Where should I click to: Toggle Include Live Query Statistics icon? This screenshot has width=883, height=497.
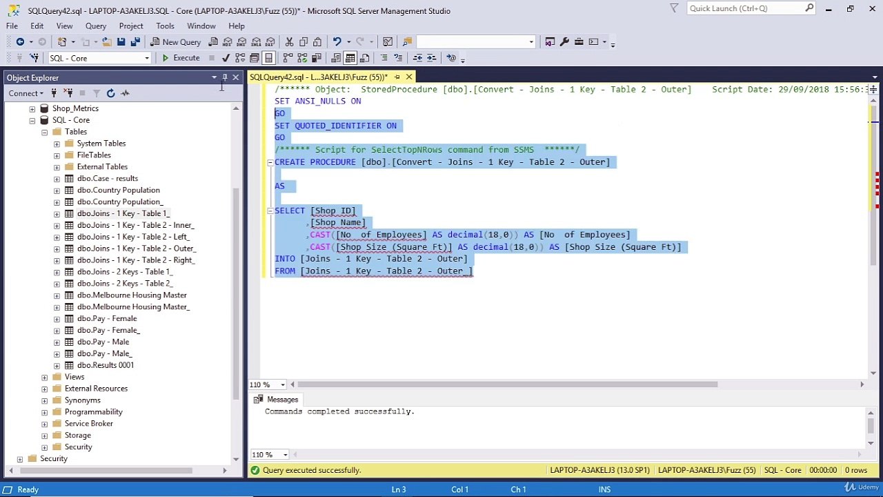click(302, 58)
